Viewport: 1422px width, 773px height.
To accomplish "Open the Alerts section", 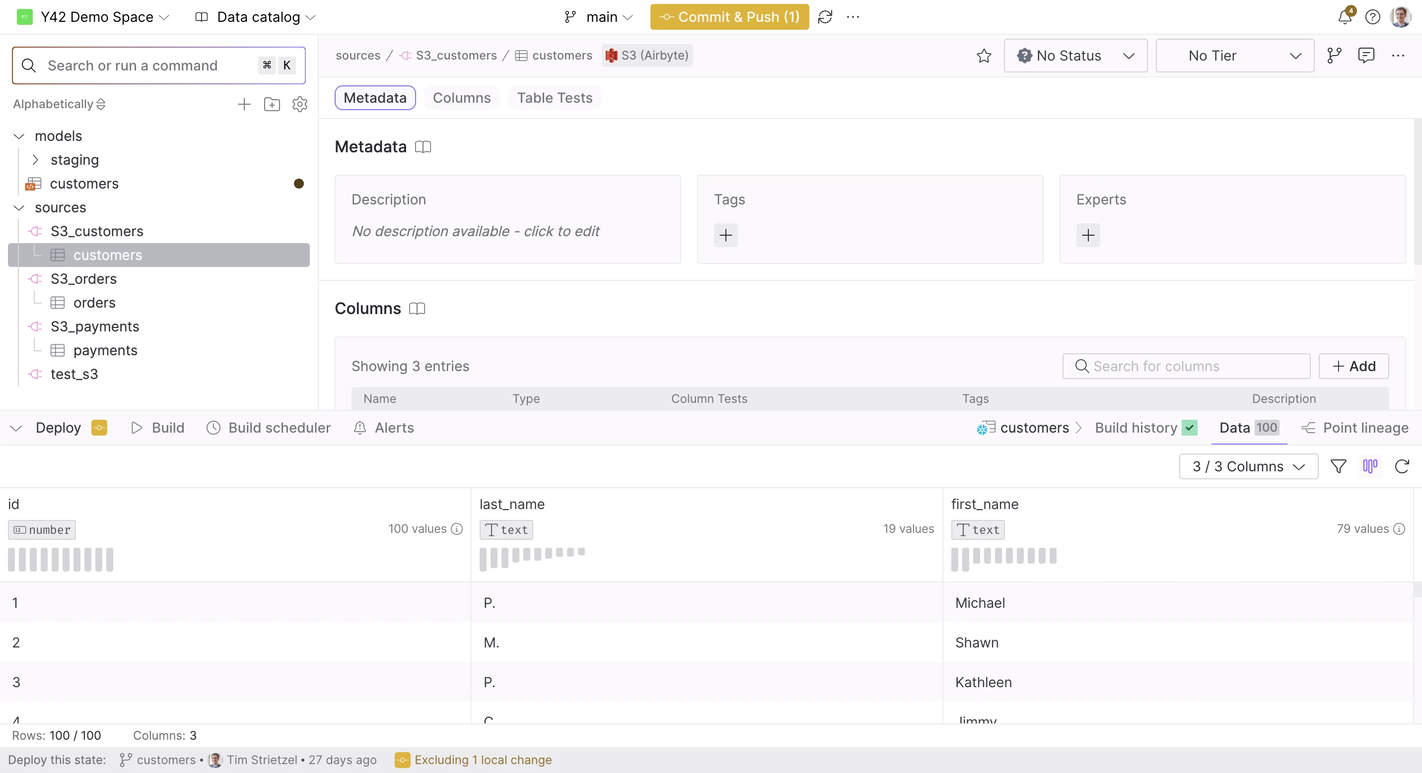I will pos(384,428).
